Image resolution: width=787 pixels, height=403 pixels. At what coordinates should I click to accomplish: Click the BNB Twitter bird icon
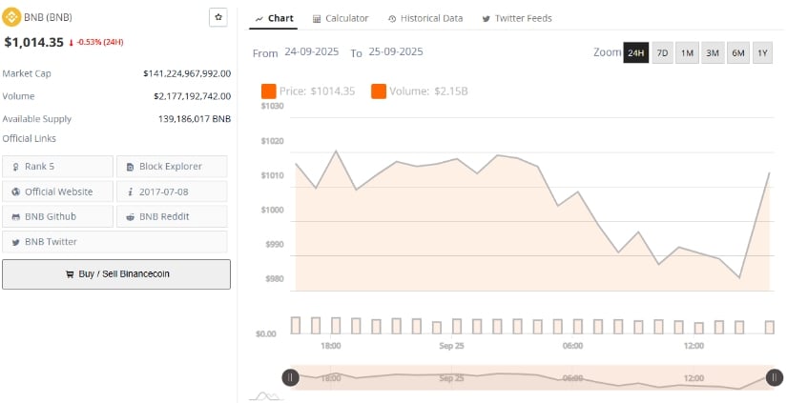(16, 242)
